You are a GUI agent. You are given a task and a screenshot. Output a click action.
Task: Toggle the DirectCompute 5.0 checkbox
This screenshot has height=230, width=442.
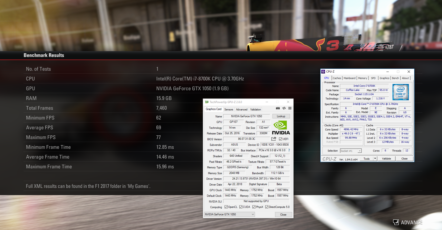click(267, 207)
